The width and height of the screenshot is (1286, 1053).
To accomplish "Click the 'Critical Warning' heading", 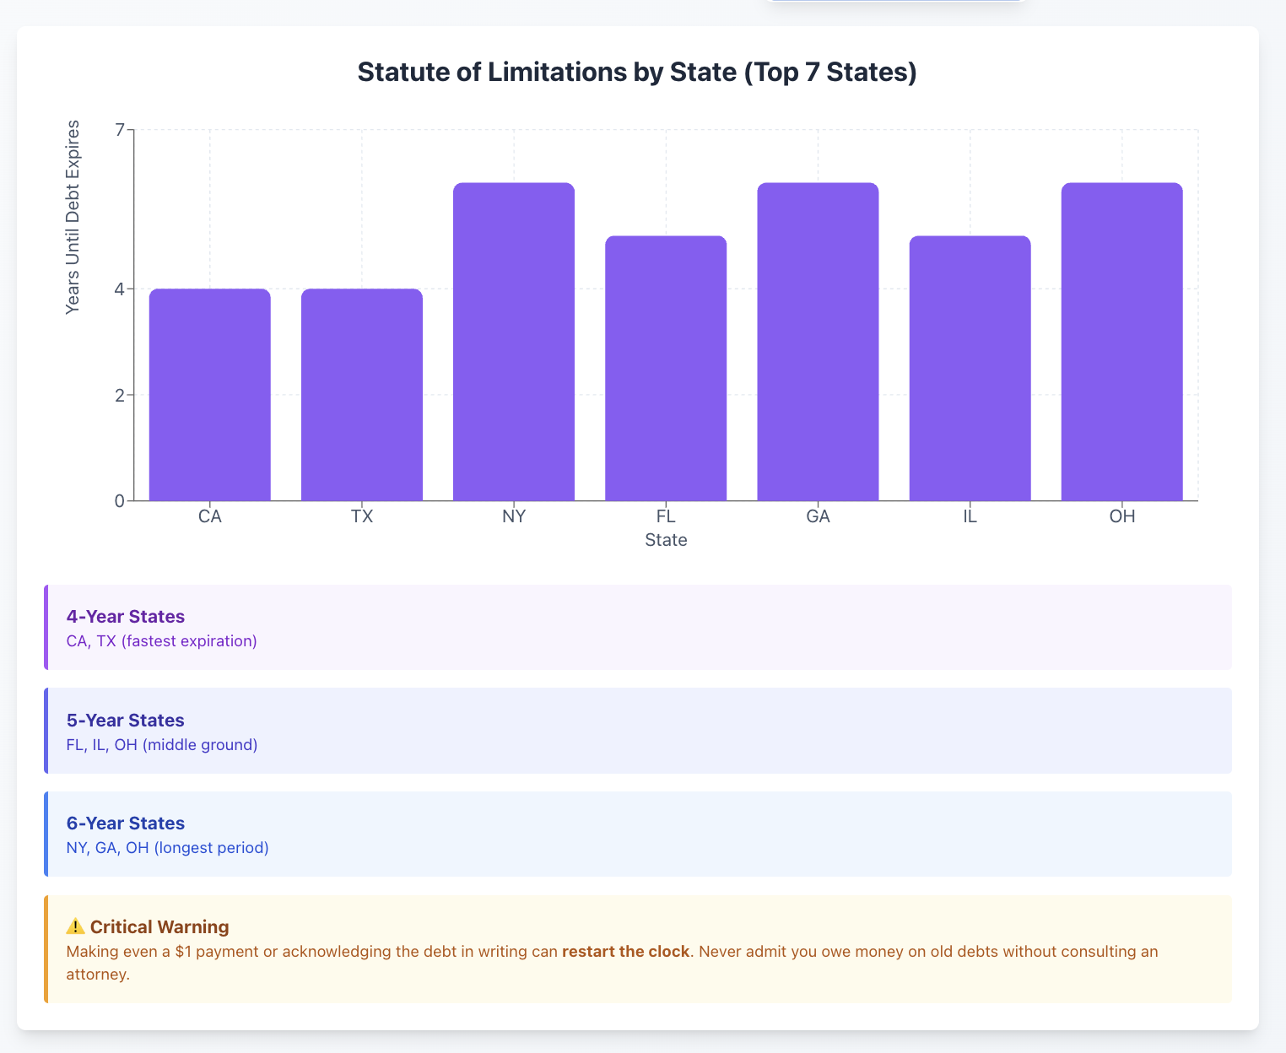I will click(x=159, y=927).
